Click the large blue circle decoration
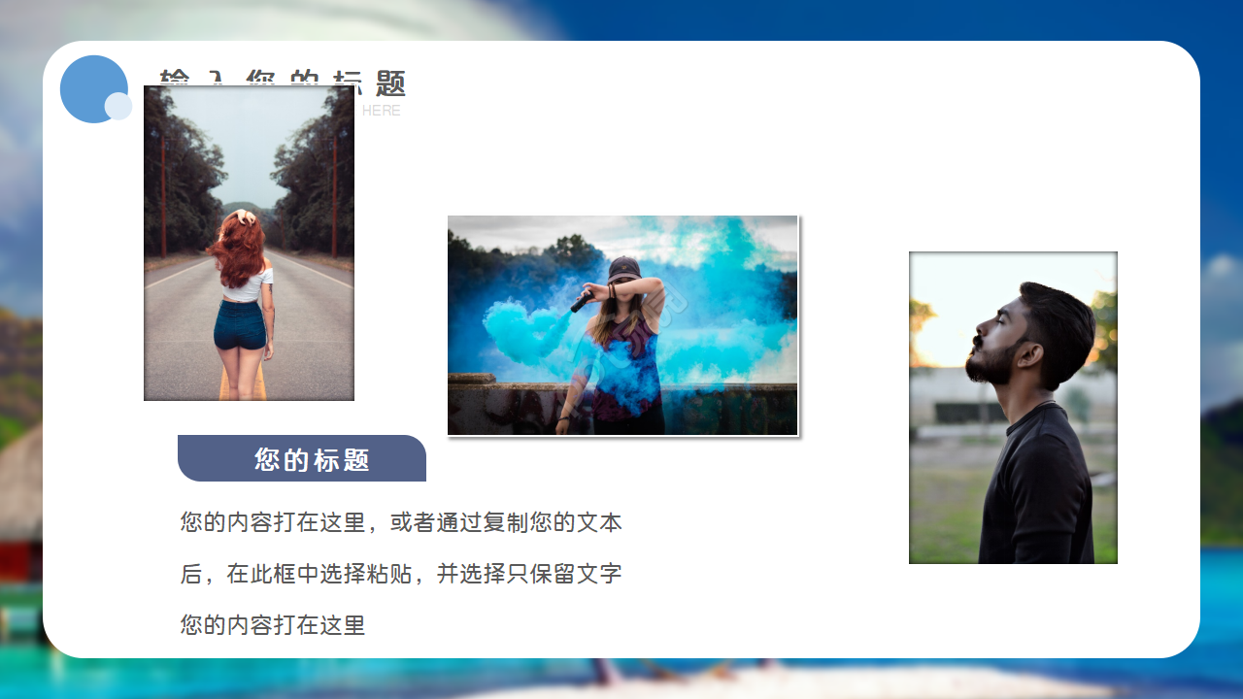 [92, 89]
